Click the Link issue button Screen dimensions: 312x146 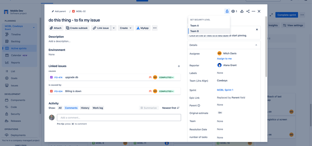point(101,28)
